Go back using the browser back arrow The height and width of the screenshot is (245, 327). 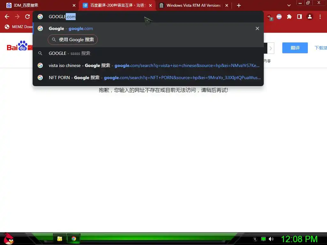[7, 17]
